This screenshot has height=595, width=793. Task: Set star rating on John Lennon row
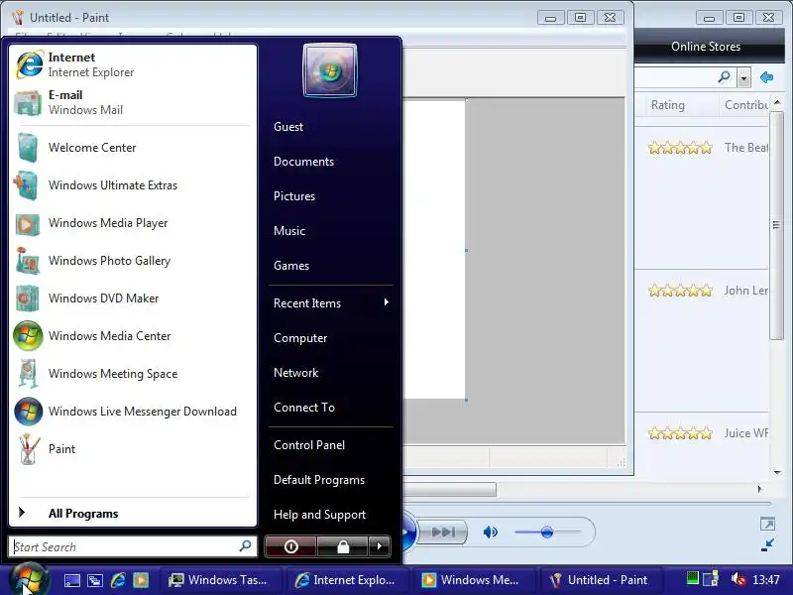(680, 291)
